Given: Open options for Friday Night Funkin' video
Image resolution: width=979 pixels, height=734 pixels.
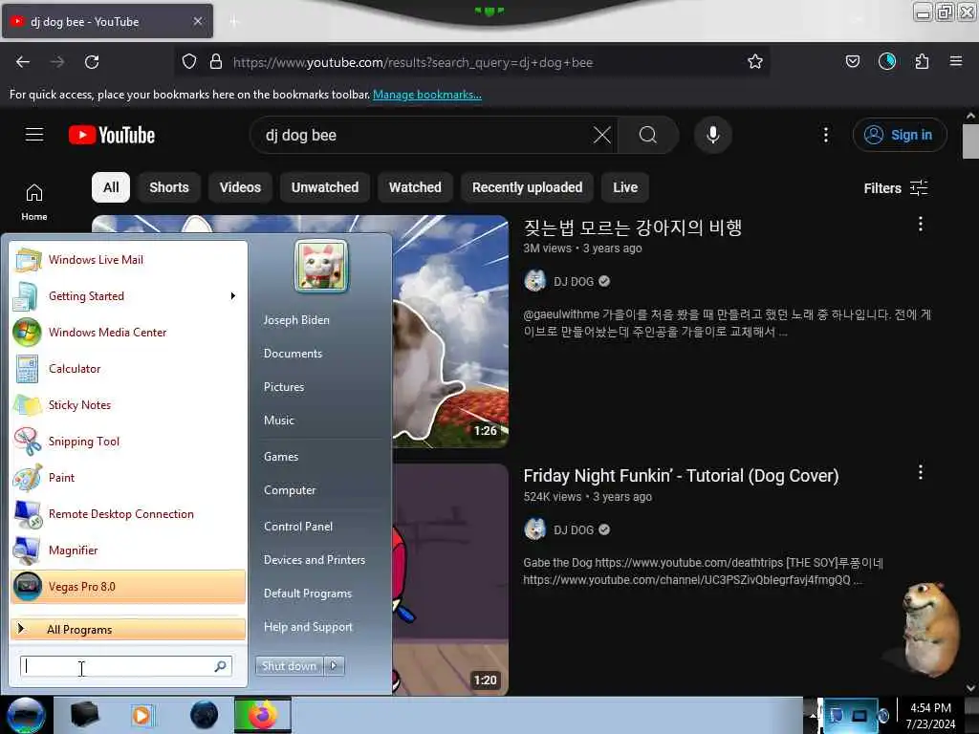Looking at the screenshot, I should click(921, 472).
